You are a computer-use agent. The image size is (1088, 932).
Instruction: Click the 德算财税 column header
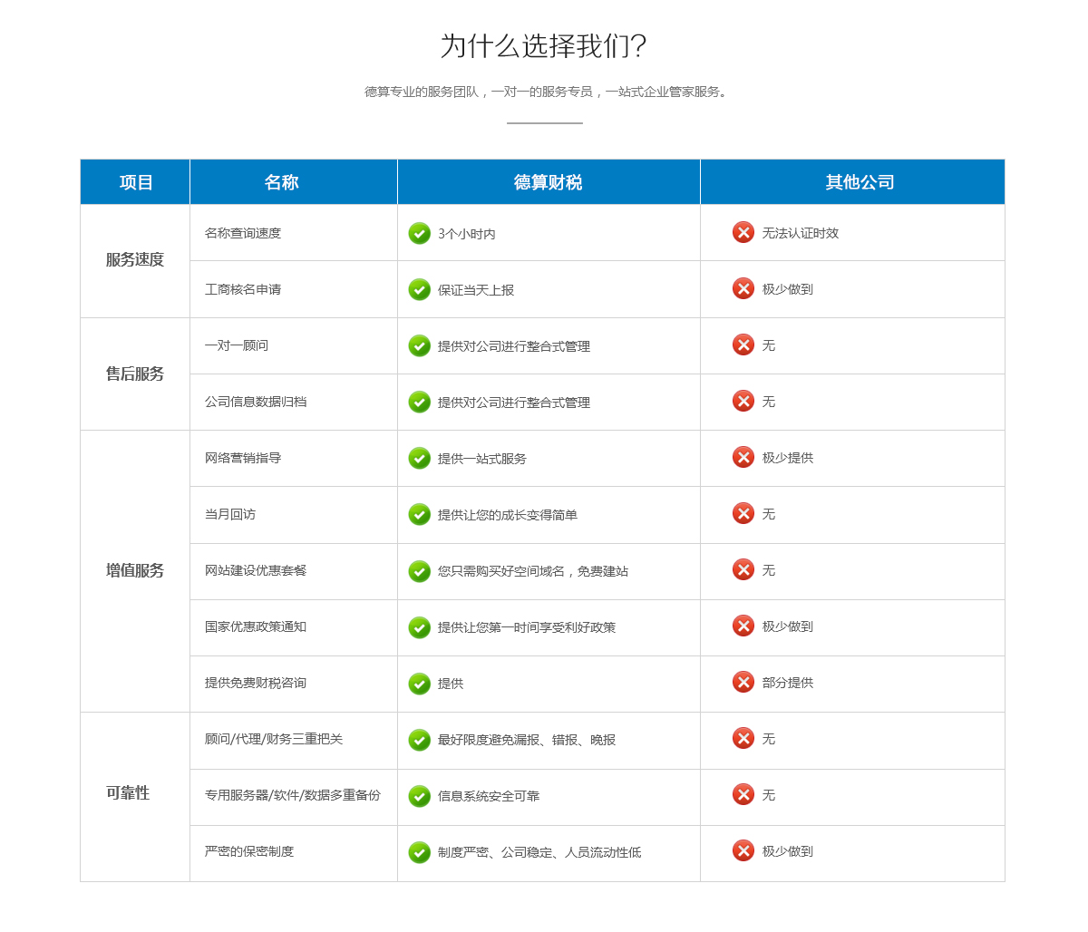tap(548, 182)
